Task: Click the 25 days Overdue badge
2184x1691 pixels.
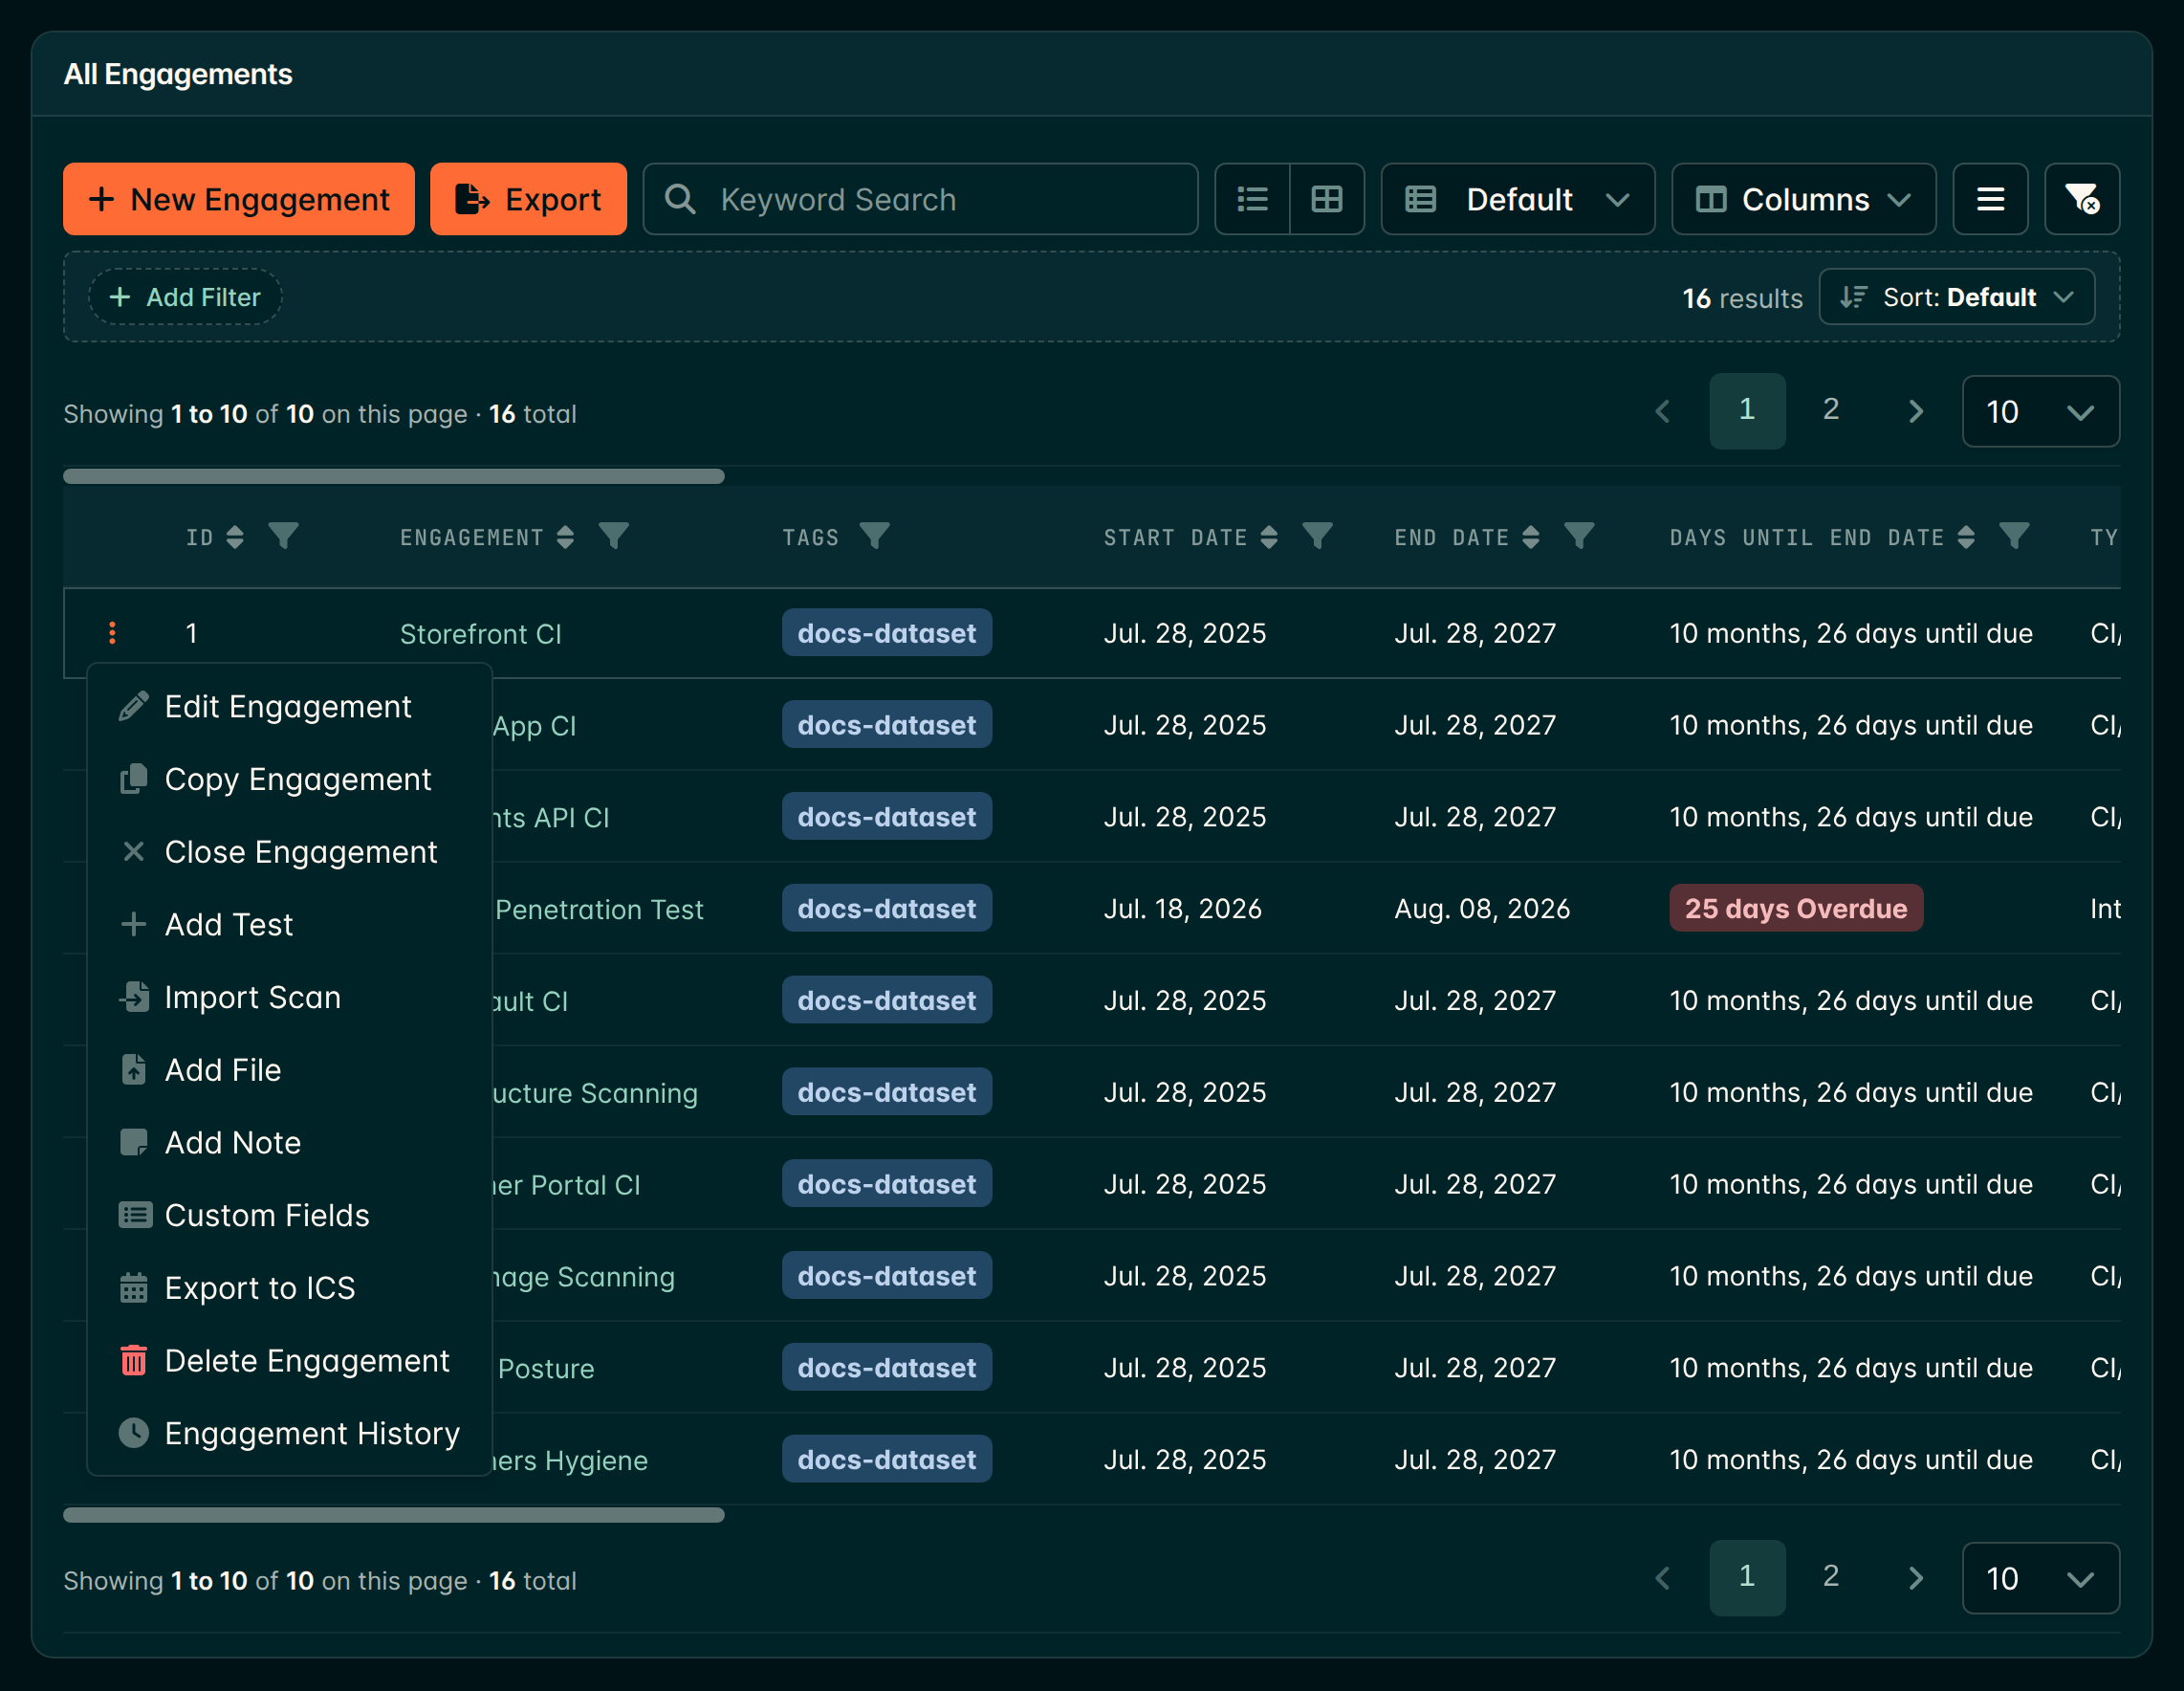Action: tap(1796, 908)
